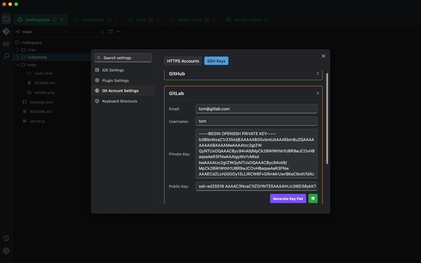Collapse the GitLab section header
The width and height of the screenshot is (421, 263).
[243, 93]
